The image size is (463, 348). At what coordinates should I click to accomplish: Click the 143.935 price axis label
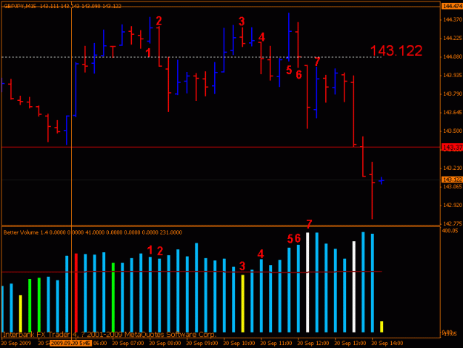(453, 76)
